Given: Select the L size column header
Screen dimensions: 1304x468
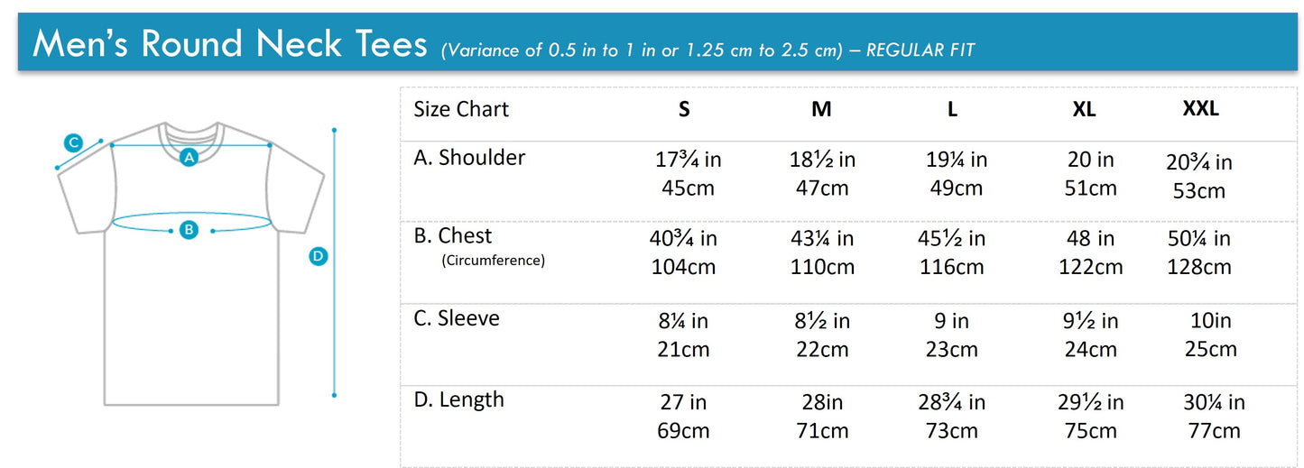Looking at the screenshot, I should [952, 109].
